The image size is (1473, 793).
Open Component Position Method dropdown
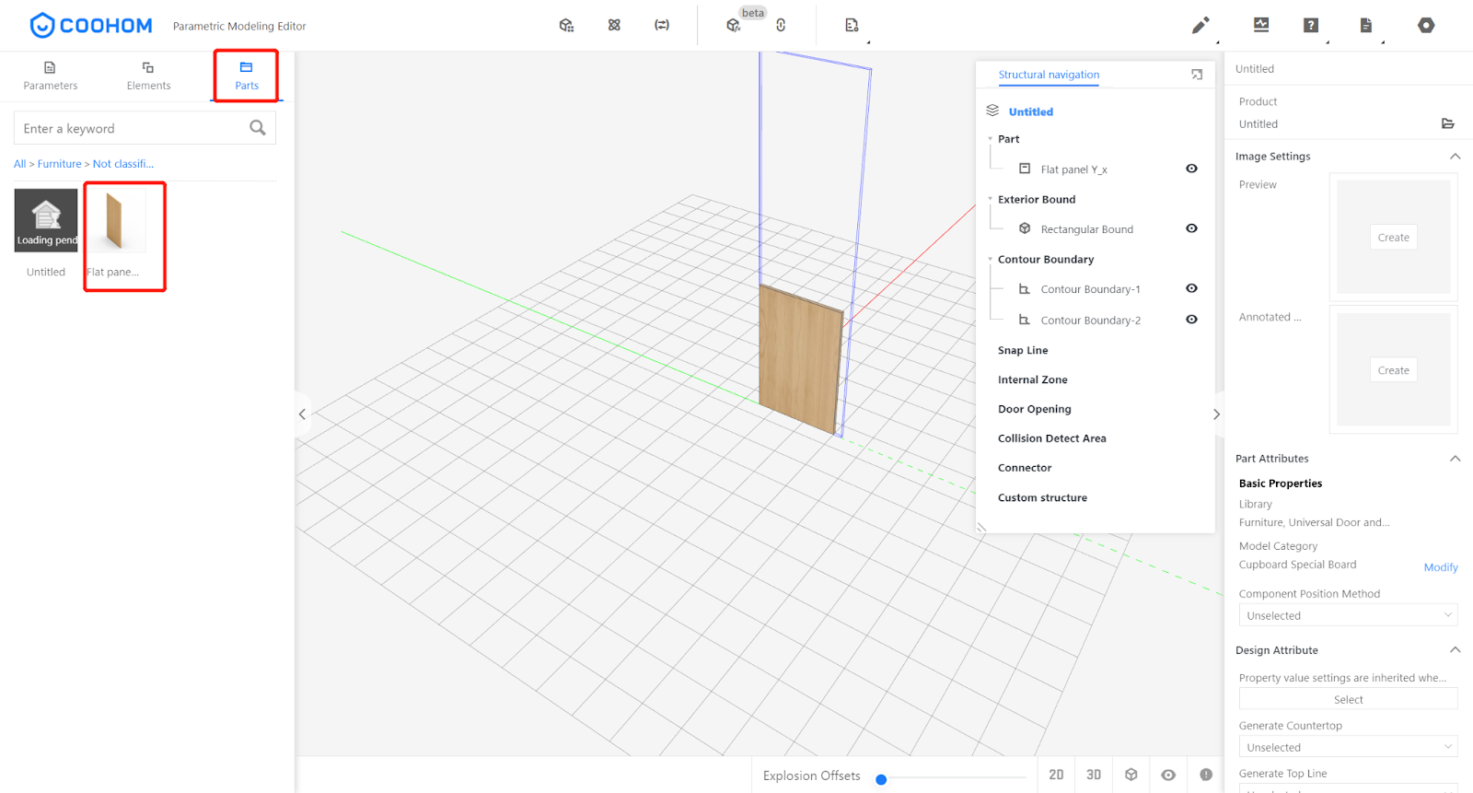pos(1348,615)
